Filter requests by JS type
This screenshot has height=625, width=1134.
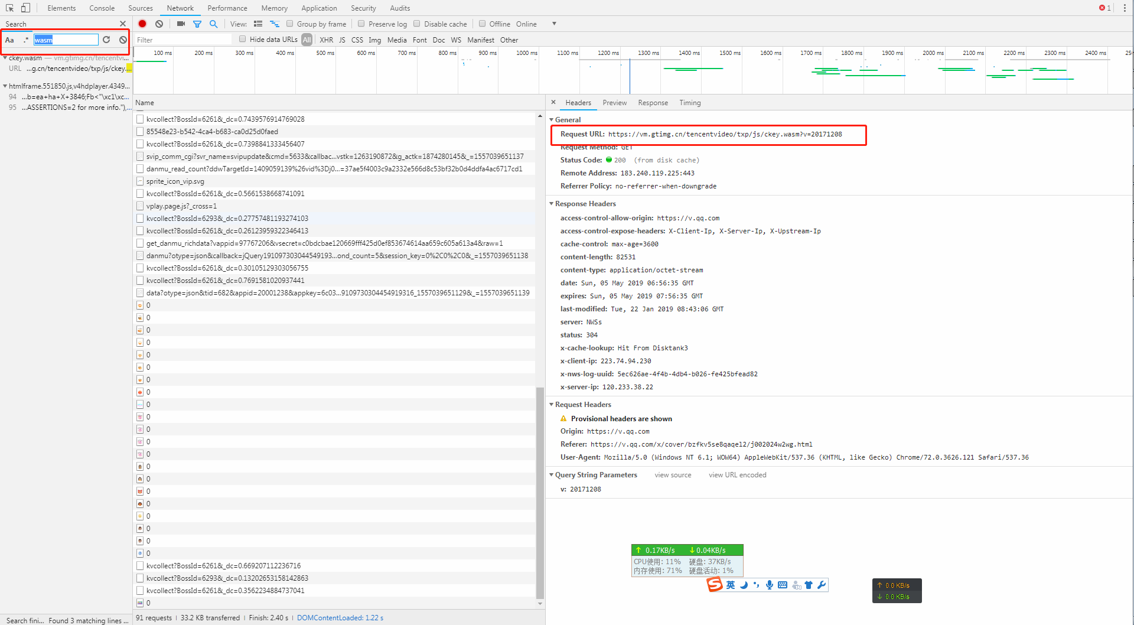click(342, 40)
